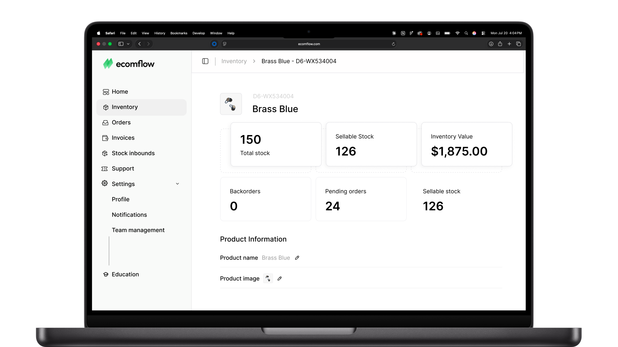Click the Home sidebar icon
Image resolution: width=618 pixels, height=347 pixels.
coord(106,92)
